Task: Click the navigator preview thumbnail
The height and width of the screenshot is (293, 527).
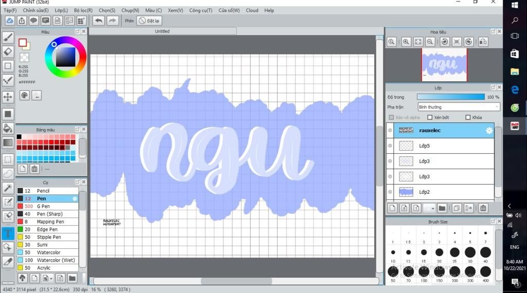Action: pos(444,65)
